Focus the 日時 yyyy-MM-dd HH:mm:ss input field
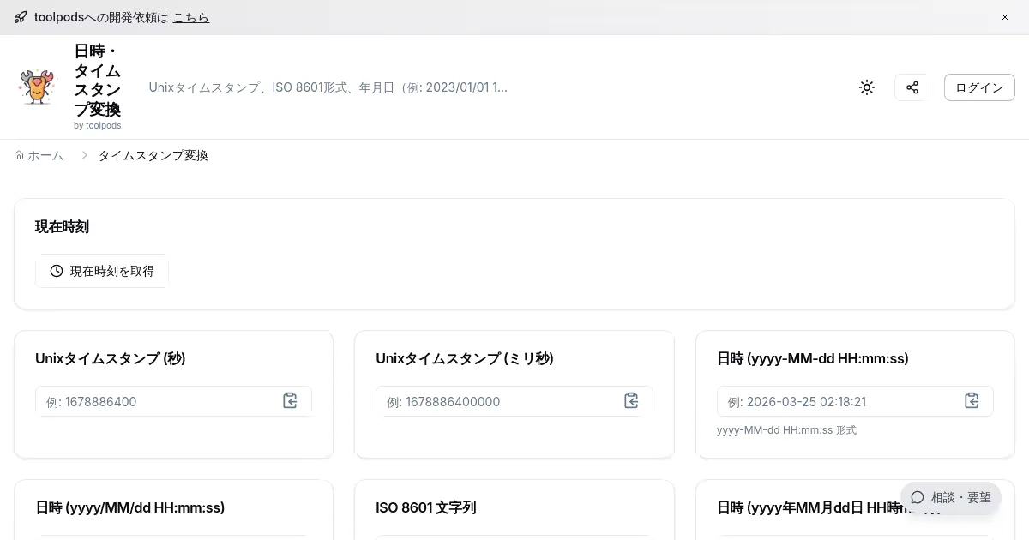Image resolution: width=1029 pixels, height=540 pixels. 836,401
